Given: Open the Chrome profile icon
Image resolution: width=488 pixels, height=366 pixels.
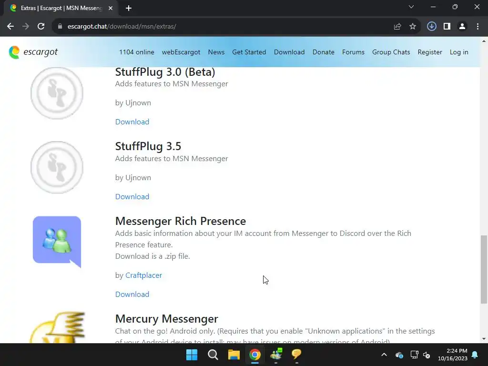Looking at the screenshot, I should (x=462, y=27).
